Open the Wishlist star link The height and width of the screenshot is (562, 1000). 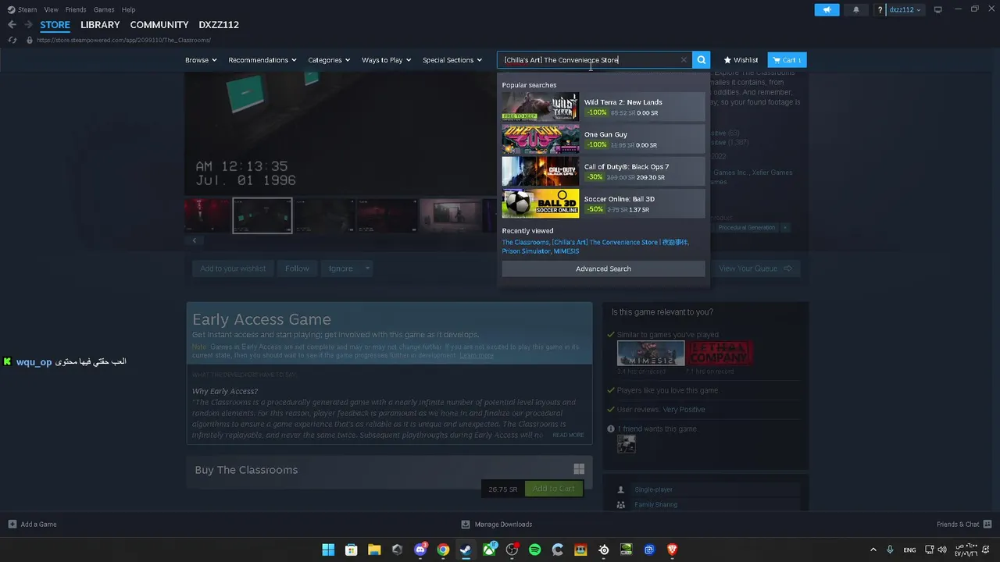(x=741, y=60)
